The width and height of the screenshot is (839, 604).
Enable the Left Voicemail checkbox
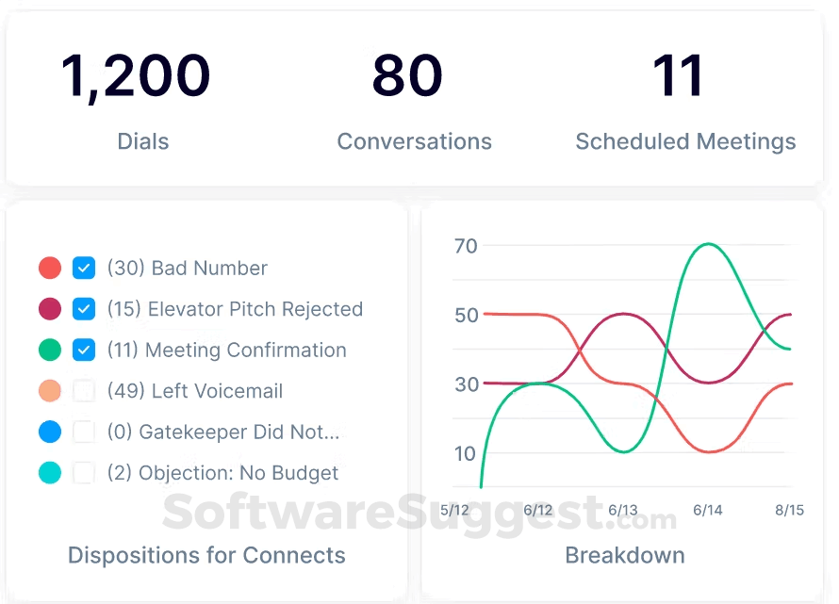(84, 391)
